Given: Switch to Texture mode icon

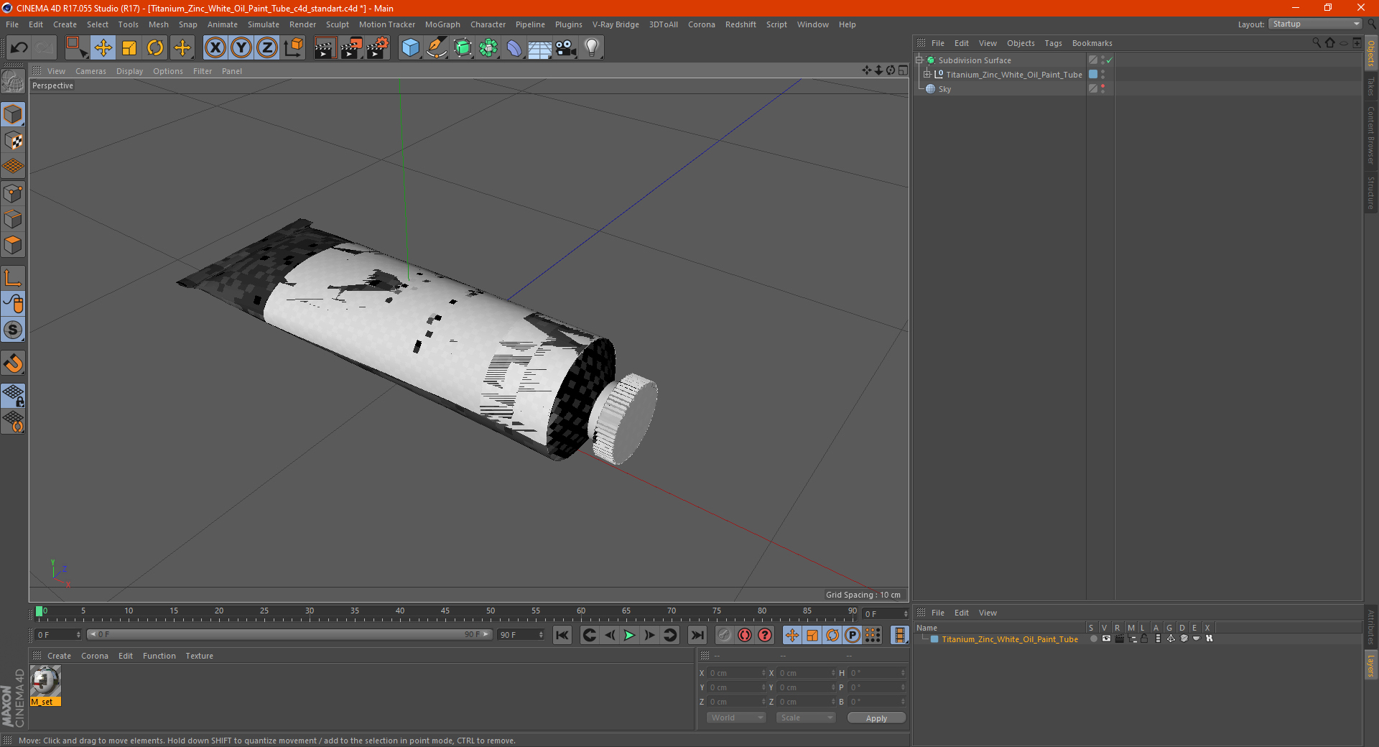Looking at the screenshot, I should (x=13, y=140).
